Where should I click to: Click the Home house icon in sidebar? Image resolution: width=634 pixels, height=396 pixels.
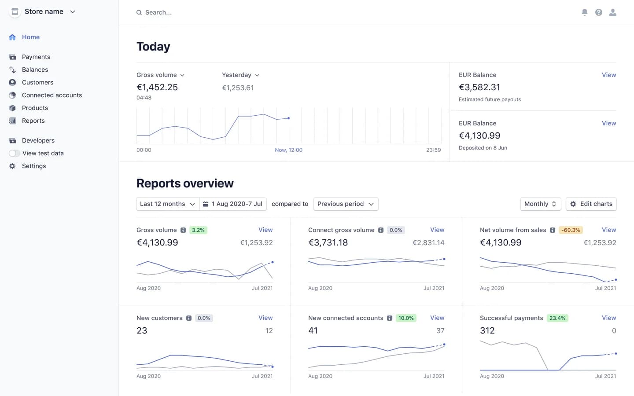click(12, 37)
